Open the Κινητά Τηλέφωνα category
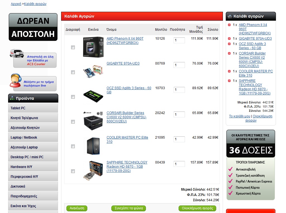 pos(33,118)
